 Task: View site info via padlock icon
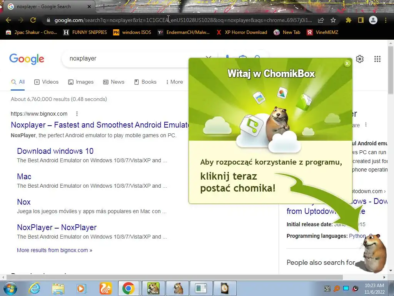coord(48,20)
